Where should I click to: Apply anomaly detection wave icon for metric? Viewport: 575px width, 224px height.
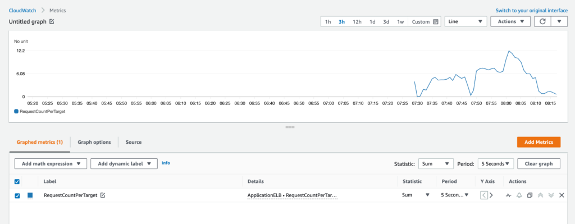click(508, 195)
